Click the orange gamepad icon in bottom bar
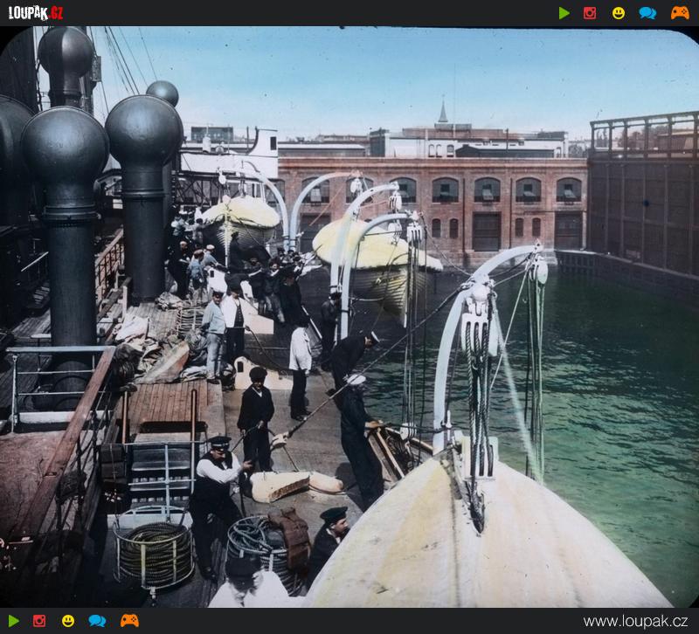The image size is (699, 634). tap(129, 621)
